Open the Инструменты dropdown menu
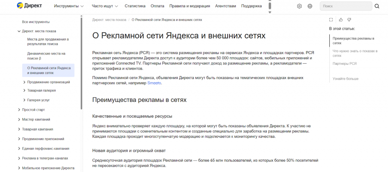The image size is (388, 172). (69, 6)
